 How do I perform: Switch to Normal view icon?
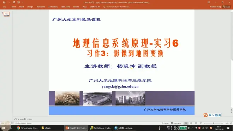tap(186, 123)
